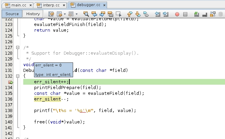The height and width of the screenshot is (139, 225).
Task: Close the main.cc tab
Action: pyautogui.click(x=30, y=5)
